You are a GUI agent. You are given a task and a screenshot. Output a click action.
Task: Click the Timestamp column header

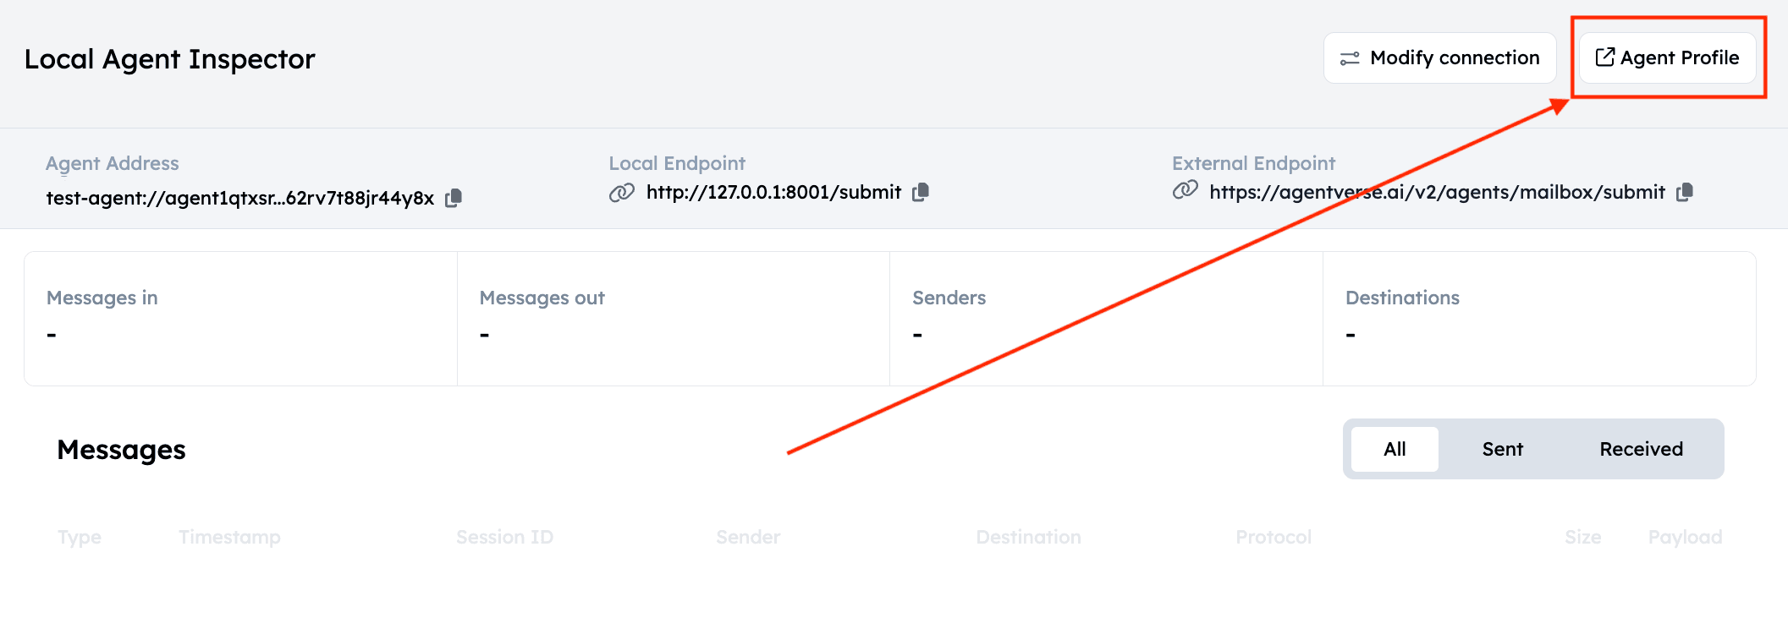tap(229, 537)
